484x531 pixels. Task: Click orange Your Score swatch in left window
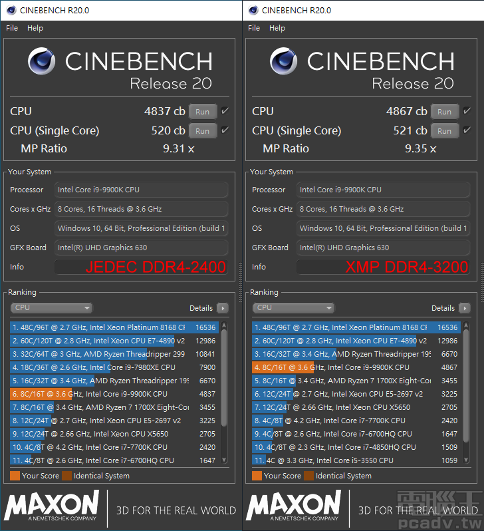pos(15,476)
